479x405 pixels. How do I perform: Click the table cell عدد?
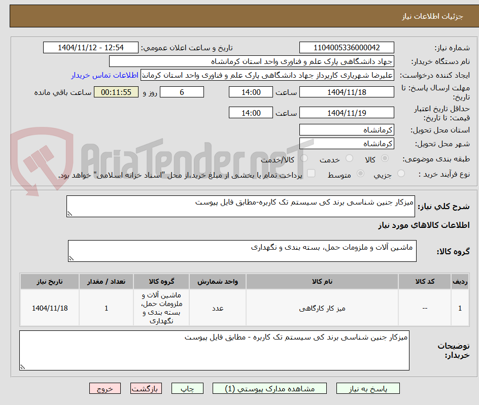pyautogui.click(x=218, y=308)
